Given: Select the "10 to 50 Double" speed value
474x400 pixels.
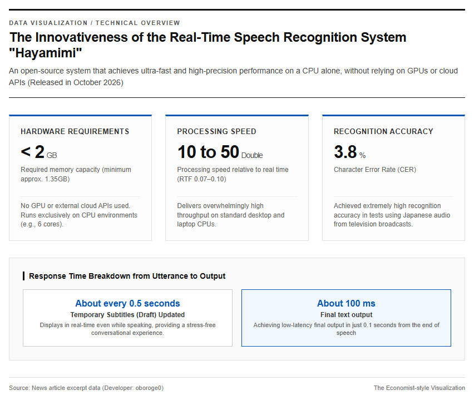Looking at the screenshot, I should (220, 152).
